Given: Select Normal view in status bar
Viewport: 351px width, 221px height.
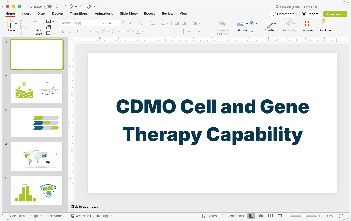Looking at the screenshot, I should click(251, 216).
